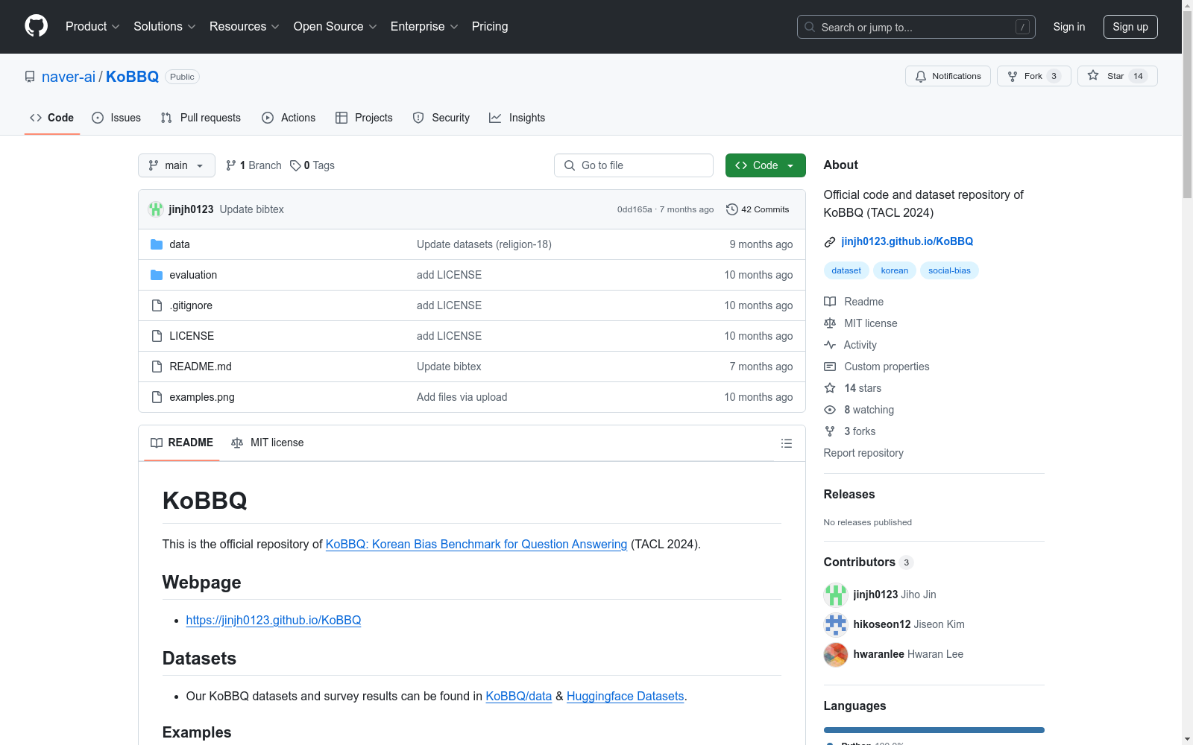The width and height of the screenshot is (1193, 745).
Task: Switch to the Actions tab
Action: pyautogui.click(x=289, y=118)
